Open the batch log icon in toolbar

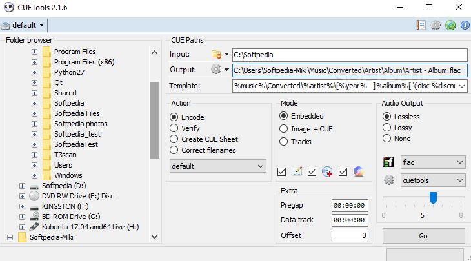tap(421, 25)
